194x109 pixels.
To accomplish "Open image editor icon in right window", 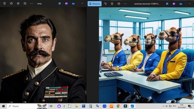I will click(x=167, y=4).
